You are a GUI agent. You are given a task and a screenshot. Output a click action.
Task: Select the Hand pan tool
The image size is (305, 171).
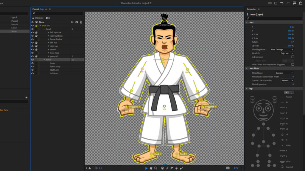pyautogui.click(x=151, y=168)
